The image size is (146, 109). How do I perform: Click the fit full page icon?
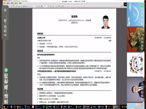[x=53, y=6]
